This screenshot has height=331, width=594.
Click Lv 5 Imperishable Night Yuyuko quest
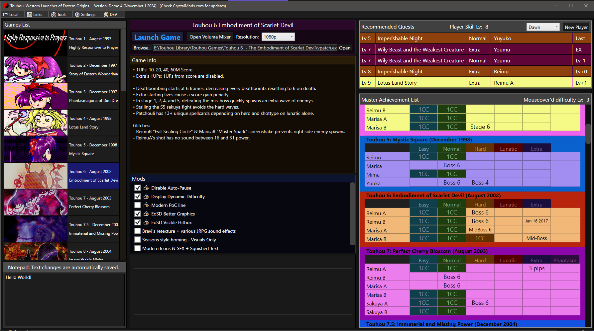coord(475,39)
